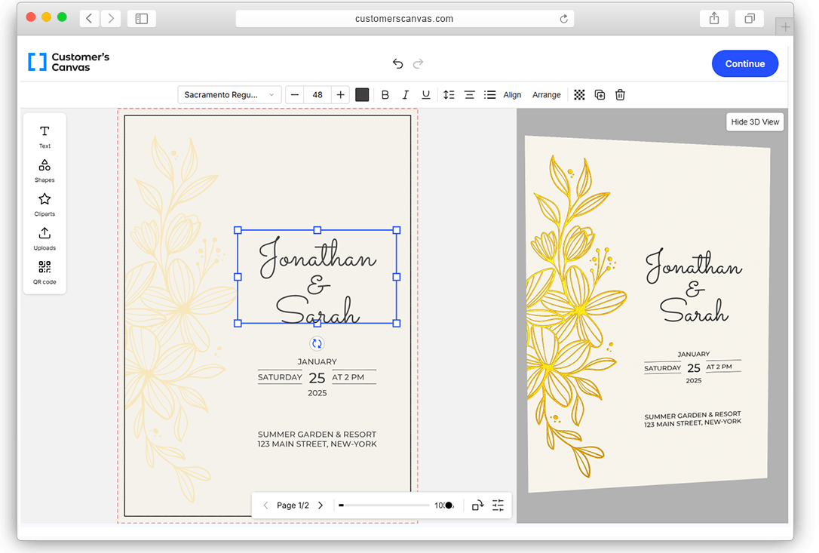Click Hide 3D View button
Image resolution: width=819 pixels, height=553 pixels.
tap(755, 122)
